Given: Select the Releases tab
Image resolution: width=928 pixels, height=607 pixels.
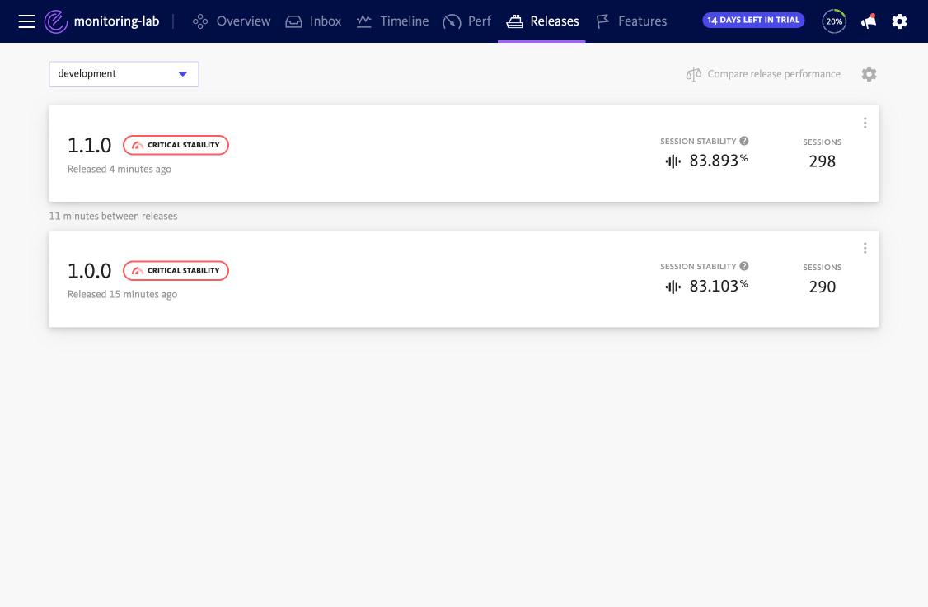Looking at the screenshot, I should pyautogui.click(x=542, y=21).
